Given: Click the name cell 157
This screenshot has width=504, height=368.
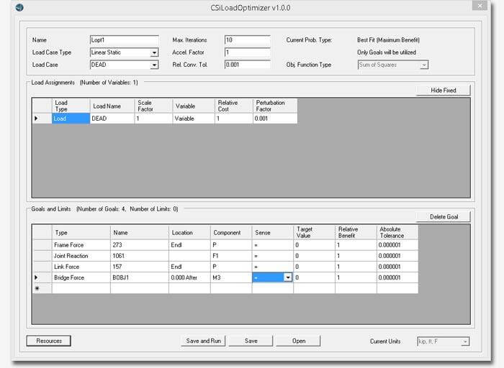Looking at the screenshot, I should [x=140, y=267].
